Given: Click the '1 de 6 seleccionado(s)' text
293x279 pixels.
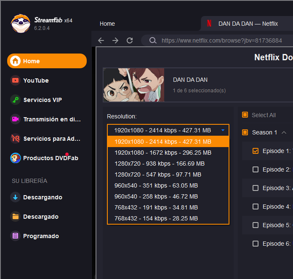Looking at the screenshot, I should 199,91.
